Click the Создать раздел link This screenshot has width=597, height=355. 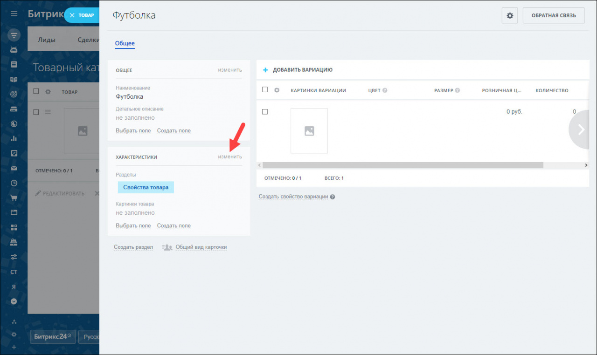(133, 247)
